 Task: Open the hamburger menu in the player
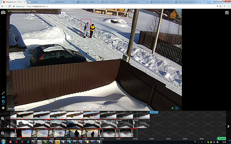click(227, 12)
